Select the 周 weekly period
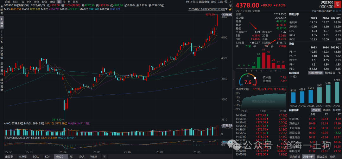342x159 pixels. click(x=64, y=2)
